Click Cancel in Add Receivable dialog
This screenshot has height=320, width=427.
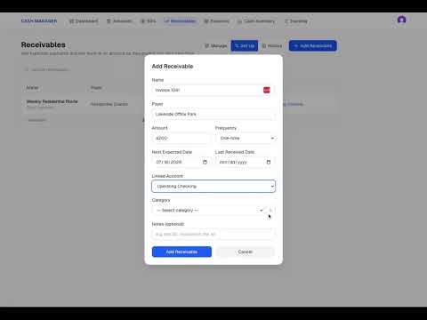tap(246, 252)
